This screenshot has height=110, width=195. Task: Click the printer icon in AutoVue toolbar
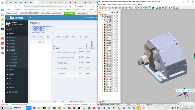pyautogui.click(x=113, y=8)
